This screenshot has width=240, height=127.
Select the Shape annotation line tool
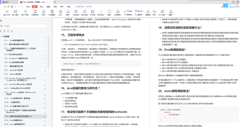pos(101,13)
